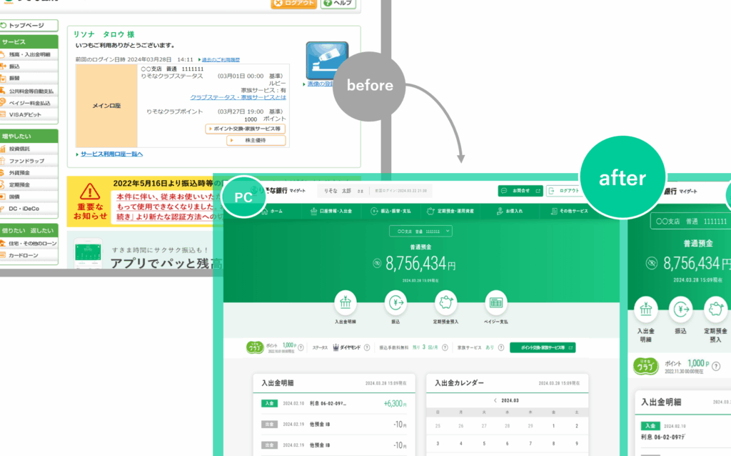The height and width of the screenshot is (456, 731).
Task: Select date 9 in 入出金カレンダー
Action: (577, 443)
